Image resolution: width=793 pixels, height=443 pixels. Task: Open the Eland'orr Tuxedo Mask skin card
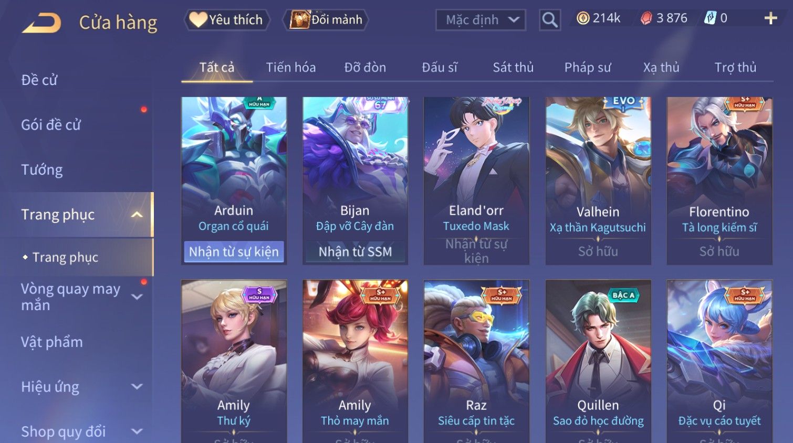[x=476, y=181]
